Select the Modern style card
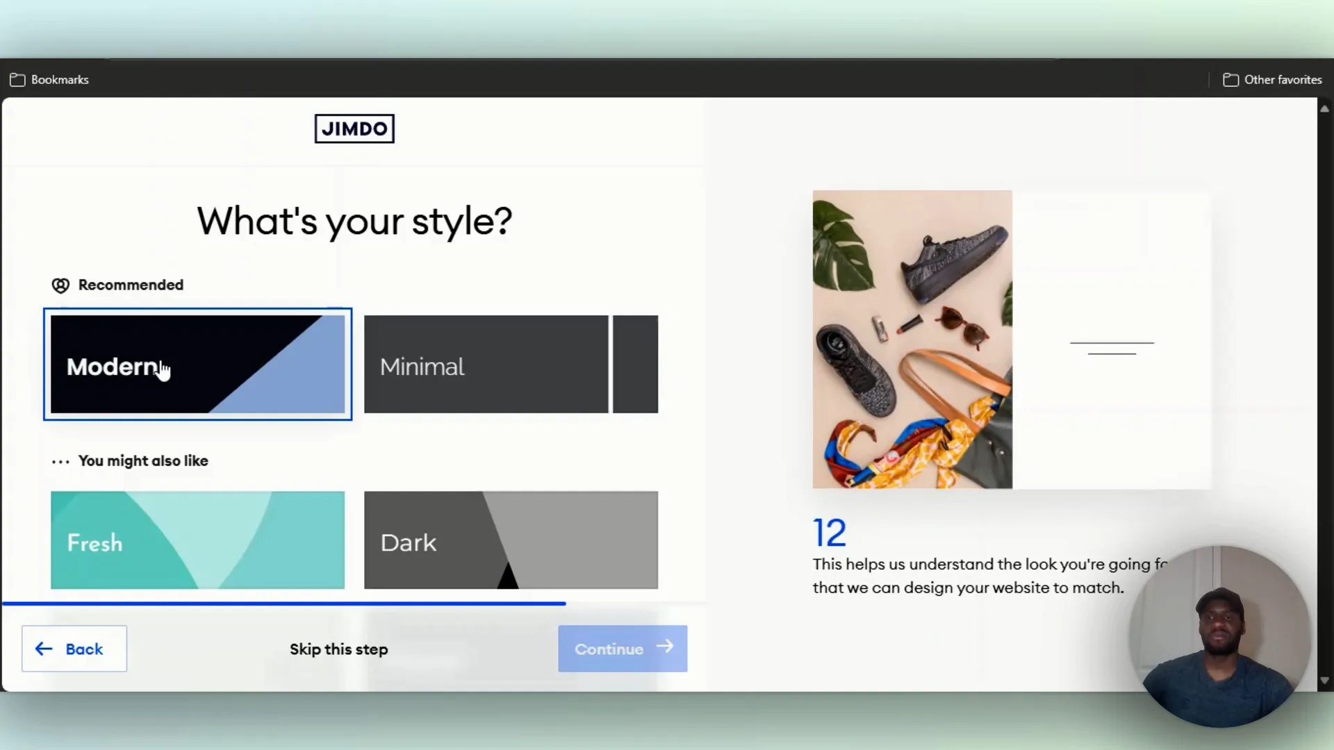 point(197,364)
